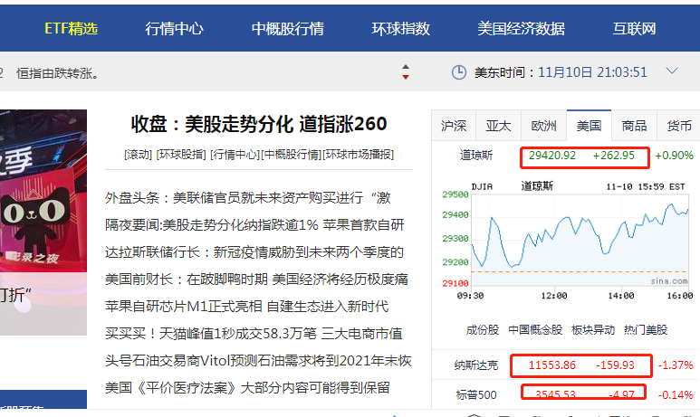Click the [环球股指] link
This screenshot has height=417, width=700.
181,155
